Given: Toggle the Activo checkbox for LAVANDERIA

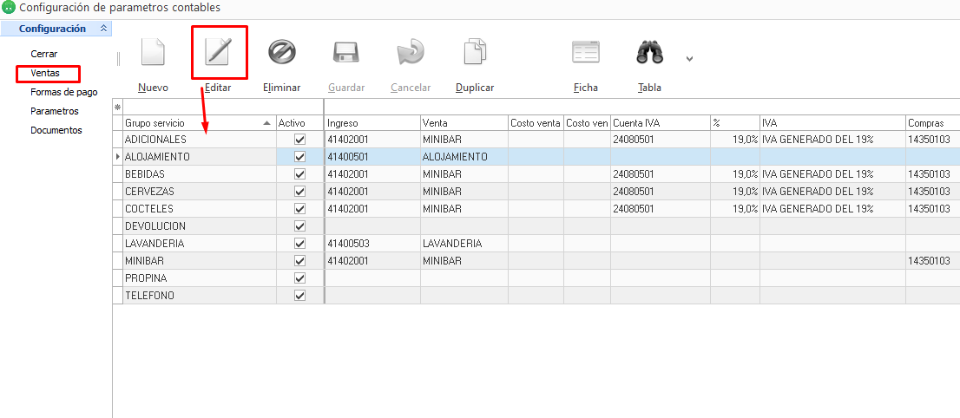Looking at the screenshot, I should (300, 244).
